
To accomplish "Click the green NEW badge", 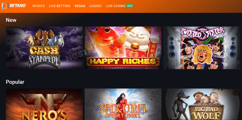I will coord(130,6).
